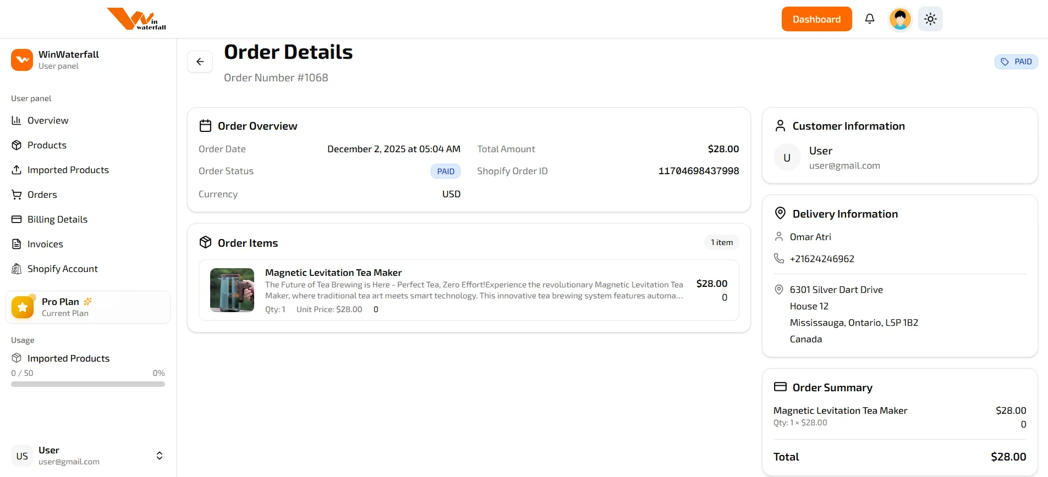
Task: Click the Imported Products usage progress bar
Action: [88, 384]
